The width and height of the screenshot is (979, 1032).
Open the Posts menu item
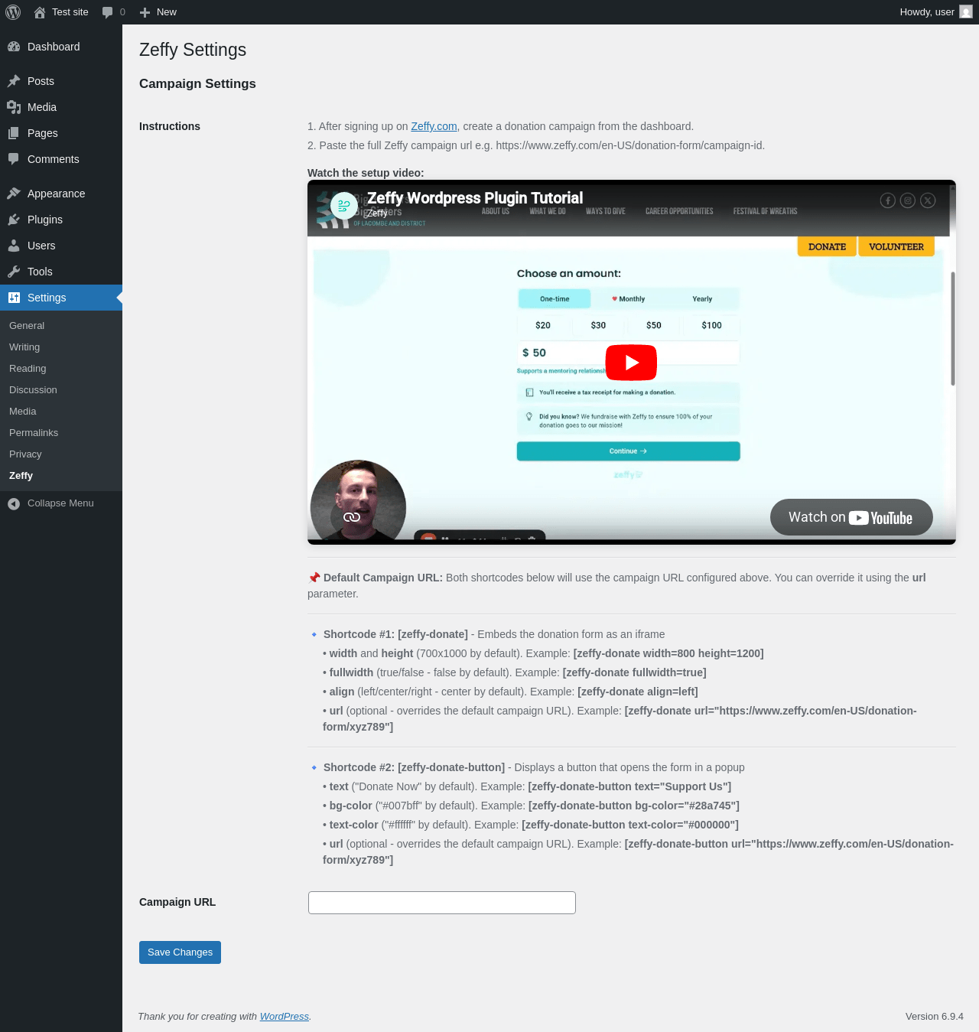[61, 81]
